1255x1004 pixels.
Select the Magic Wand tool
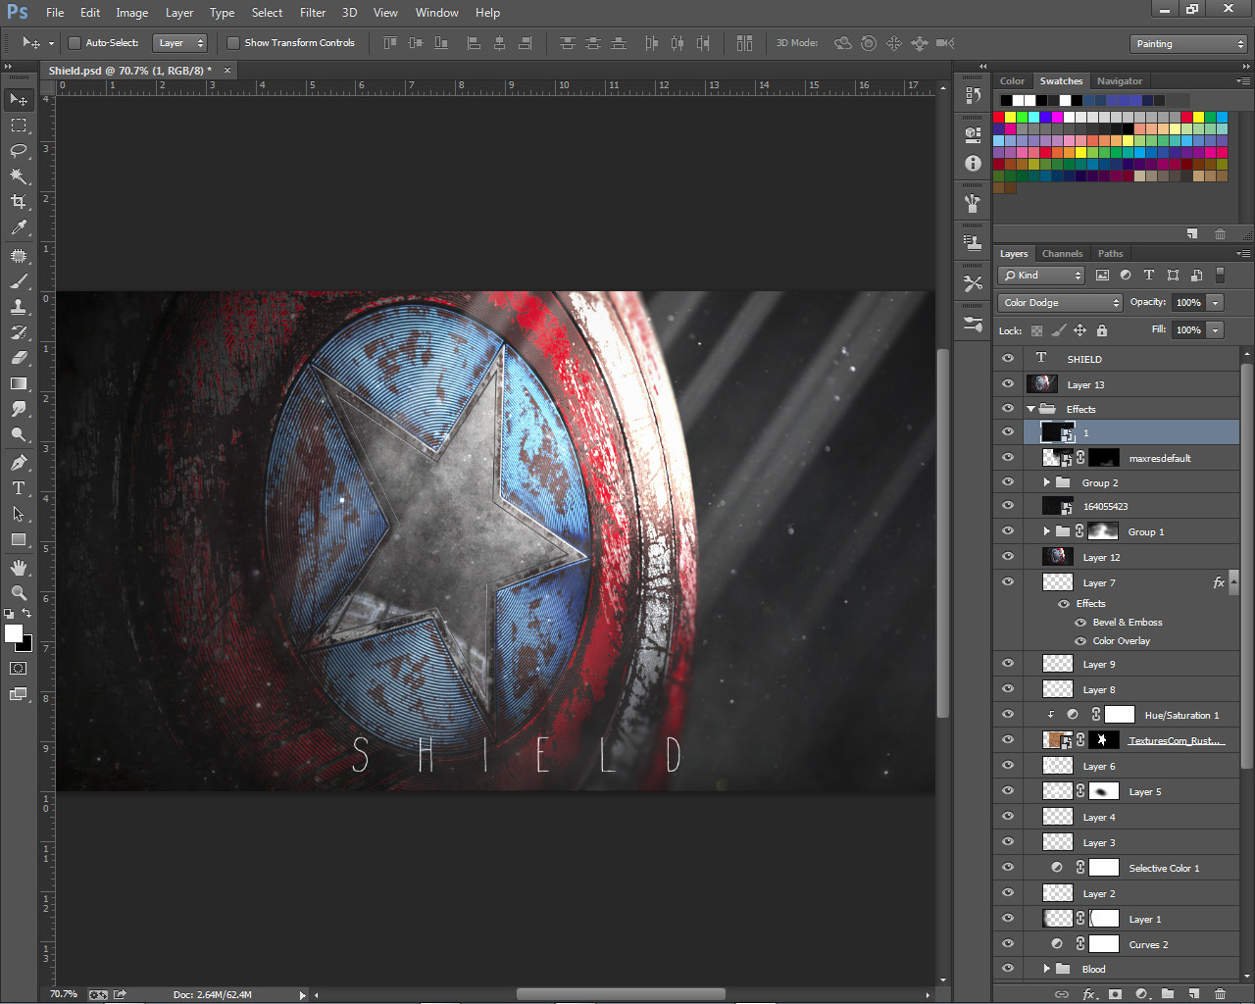(19, 176)
